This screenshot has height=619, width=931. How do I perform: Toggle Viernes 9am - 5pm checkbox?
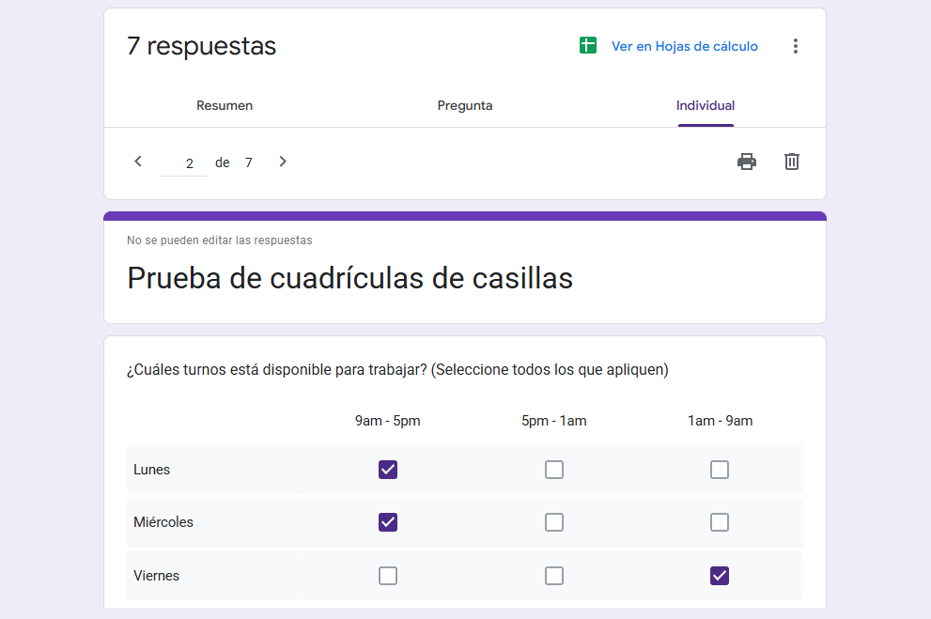pos(388,576)
